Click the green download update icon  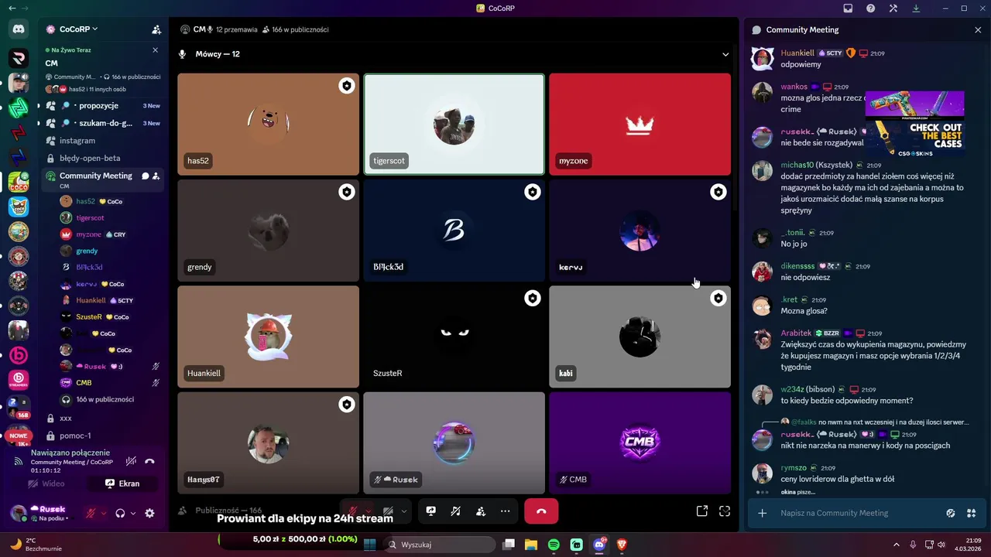click(916, 9)
